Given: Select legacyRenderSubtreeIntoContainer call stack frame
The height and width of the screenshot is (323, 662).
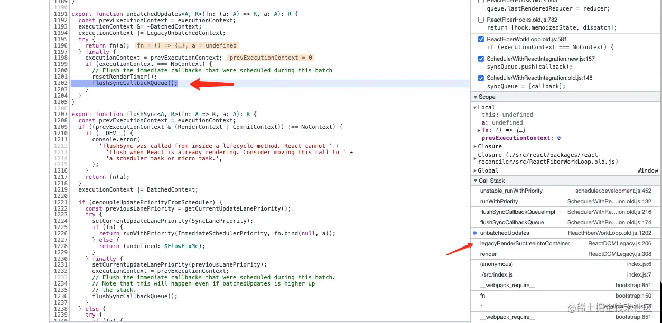Looking at the screenshot, I should [x=566, y=243].
